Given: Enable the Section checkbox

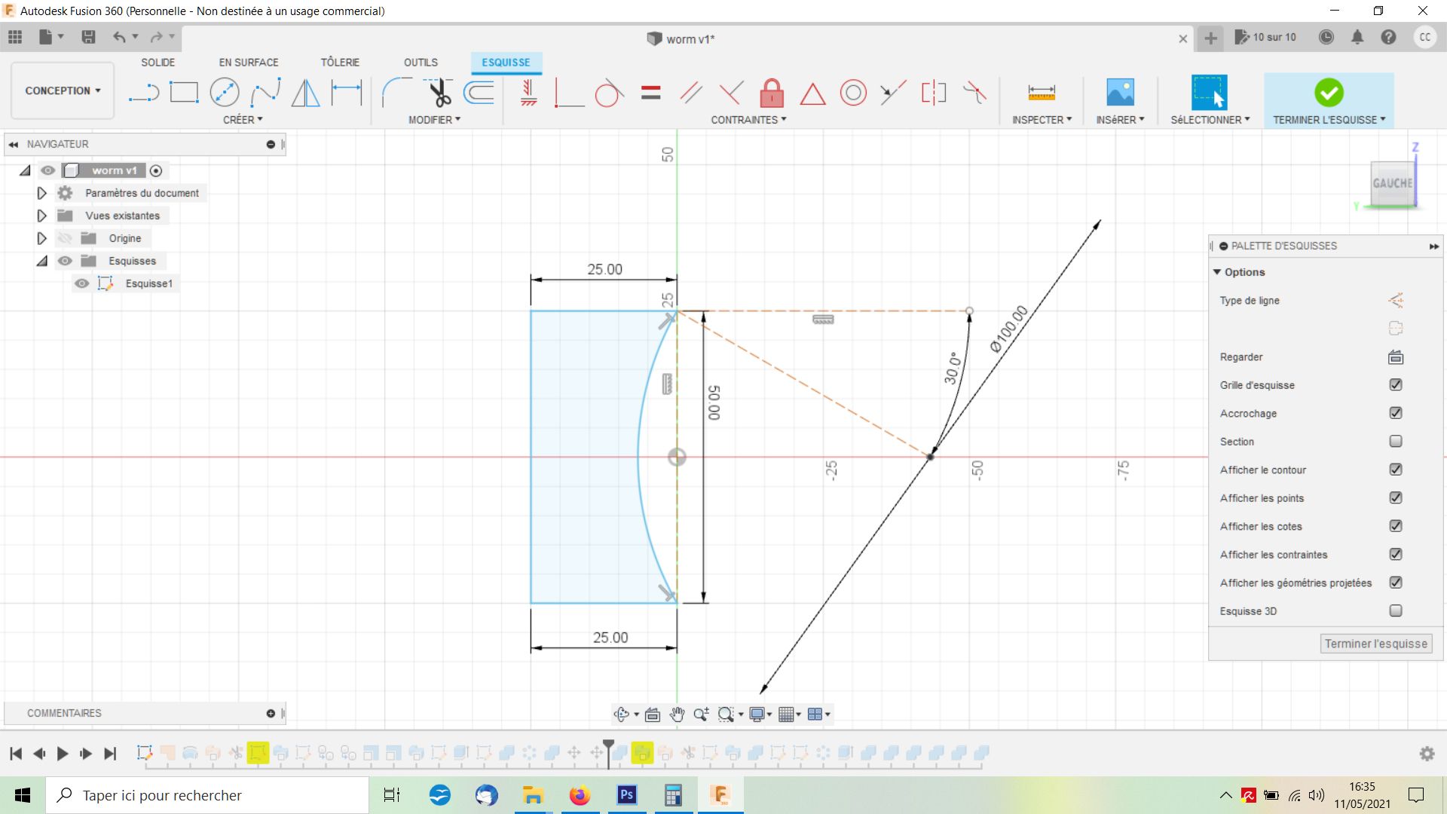Looking at the screenshot, I should (1395, 442).
